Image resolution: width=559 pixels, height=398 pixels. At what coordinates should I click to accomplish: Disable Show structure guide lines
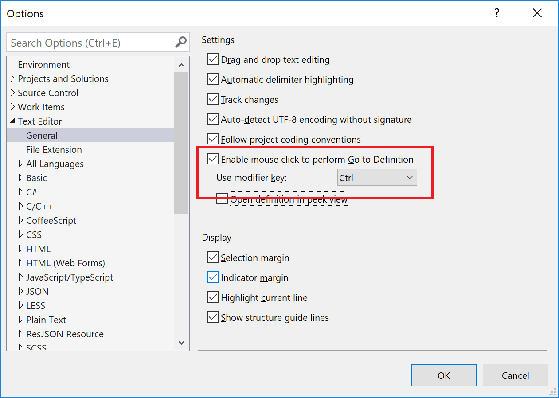pos(213,317)
